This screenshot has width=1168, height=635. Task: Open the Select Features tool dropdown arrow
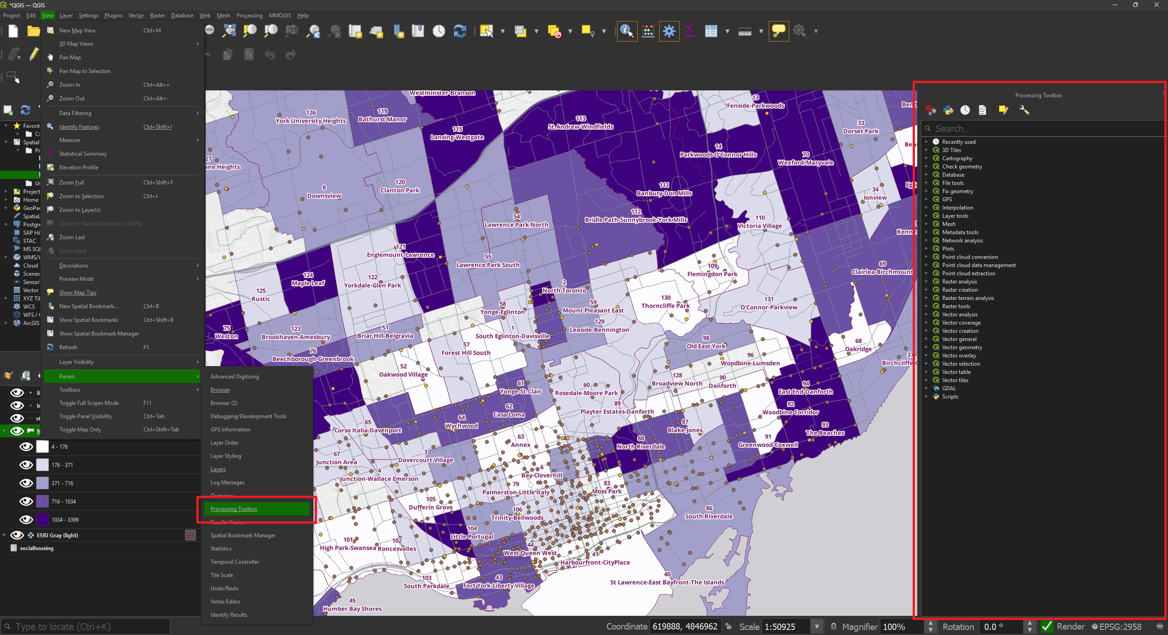(502, 31)
